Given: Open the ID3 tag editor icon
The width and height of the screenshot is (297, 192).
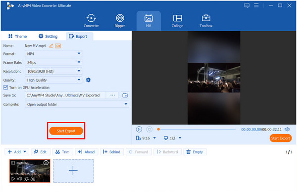Looking at the screenshot, I should click(58, 46).
